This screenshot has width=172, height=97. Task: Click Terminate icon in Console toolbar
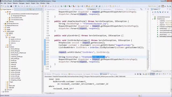(135, 74)
